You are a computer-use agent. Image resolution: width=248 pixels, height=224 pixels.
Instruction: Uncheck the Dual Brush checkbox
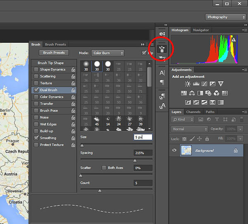point(36,90)
